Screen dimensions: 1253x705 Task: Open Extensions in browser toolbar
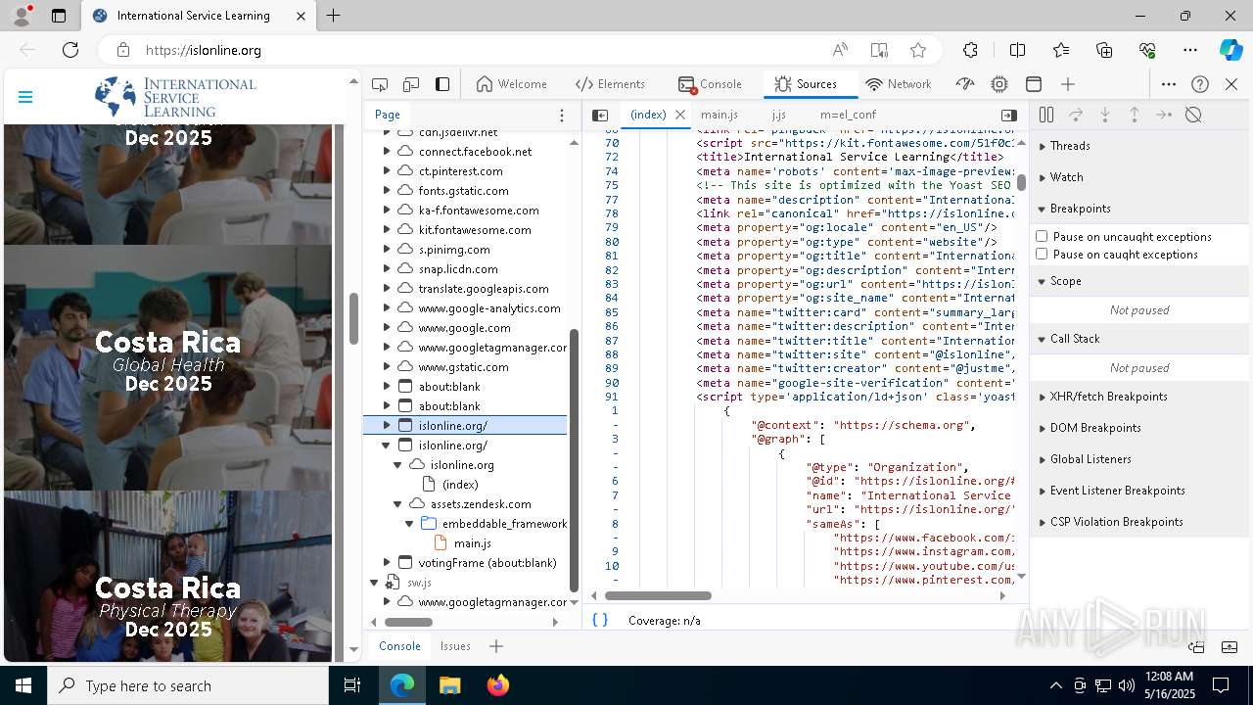tap(970, 50)
